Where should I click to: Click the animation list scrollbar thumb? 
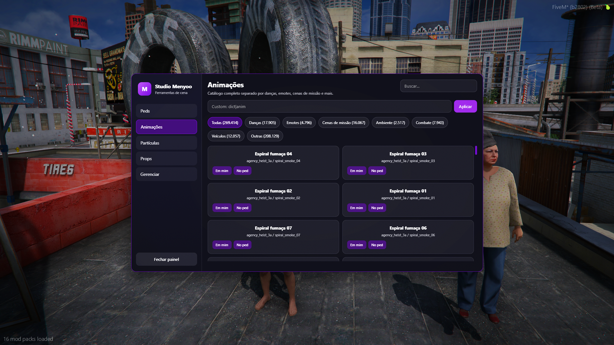(476, 150)
